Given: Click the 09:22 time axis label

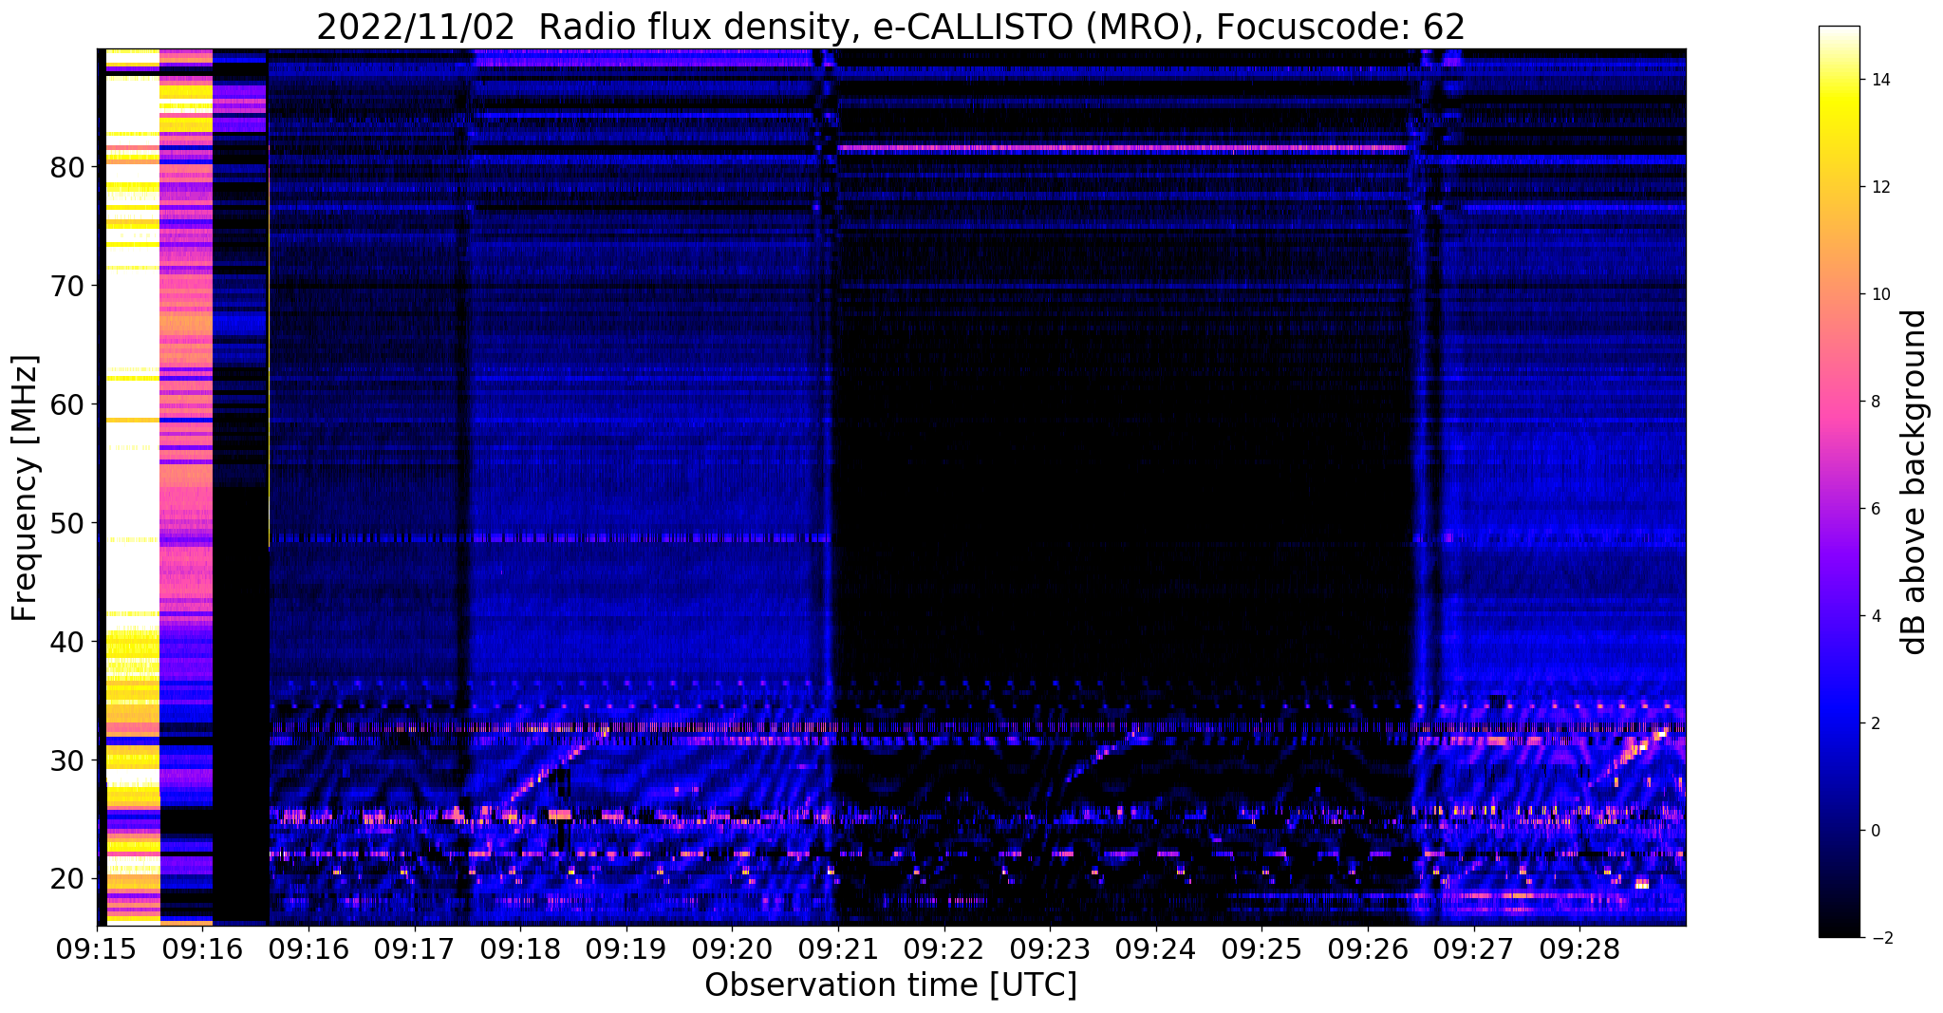Looking at the screenshot, I should (944, 950).
